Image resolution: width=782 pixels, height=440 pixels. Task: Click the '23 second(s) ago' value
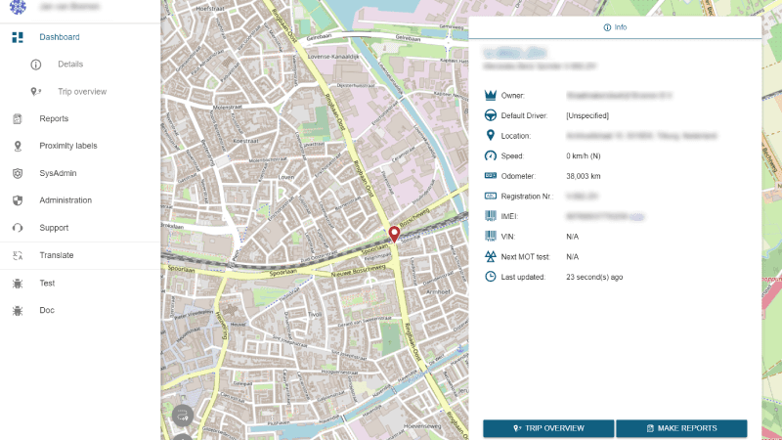pyautogui.click(x=594, y=277)
